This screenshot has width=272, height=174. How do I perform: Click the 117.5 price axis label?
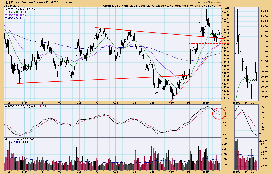(x=226, y=55)
